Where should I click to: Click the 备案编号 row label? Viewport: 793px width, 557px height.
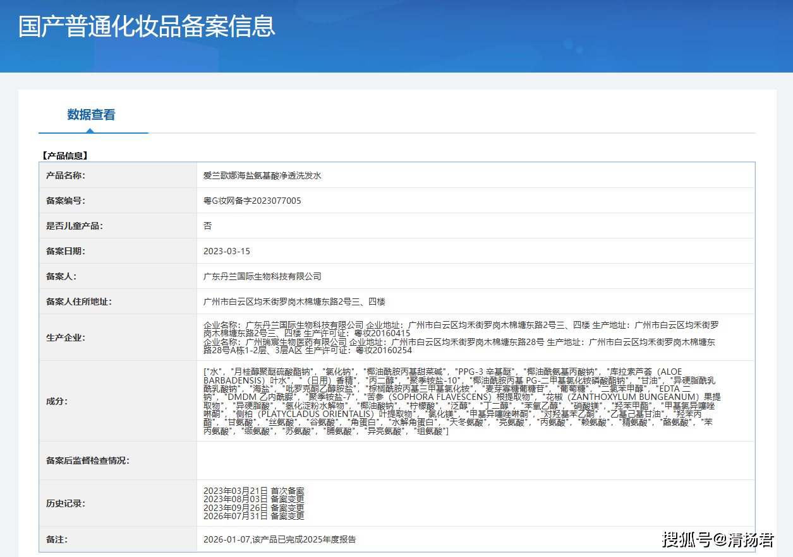[66, 201]
